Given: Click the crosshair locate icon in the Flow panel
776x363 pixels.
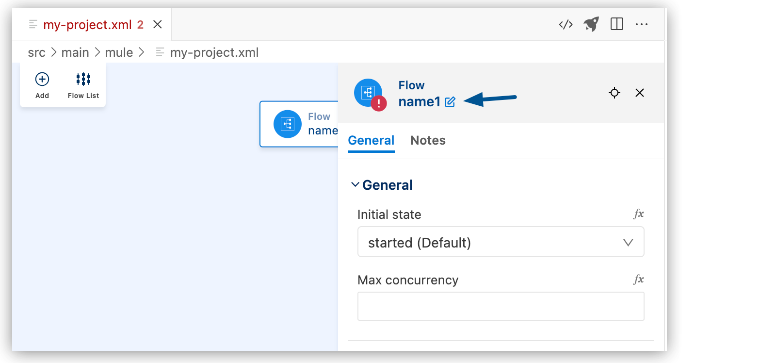Looking at the screenshot, I should click(614, 93).
